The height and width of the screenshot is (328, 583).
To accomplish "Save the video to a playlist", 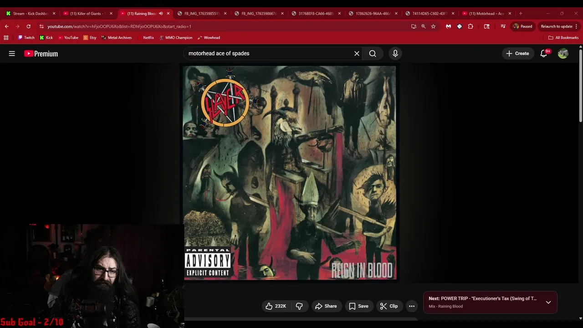I will [x=358, y=306].
